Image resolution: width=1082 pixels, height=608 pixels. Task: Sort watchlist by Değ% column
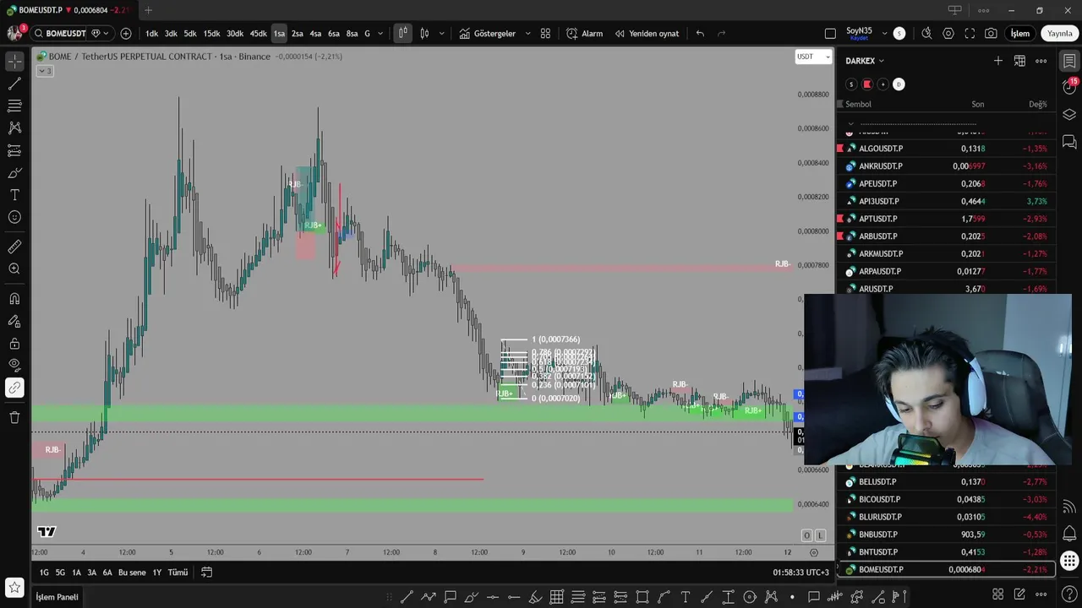coord(1037,105)
